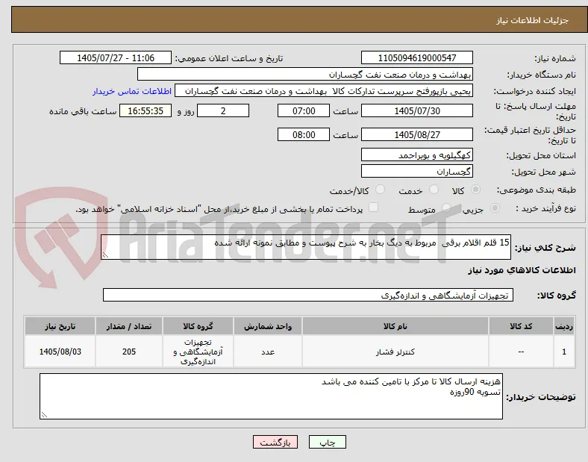Click the price validity date 1405/08/27

click(417, 134)
